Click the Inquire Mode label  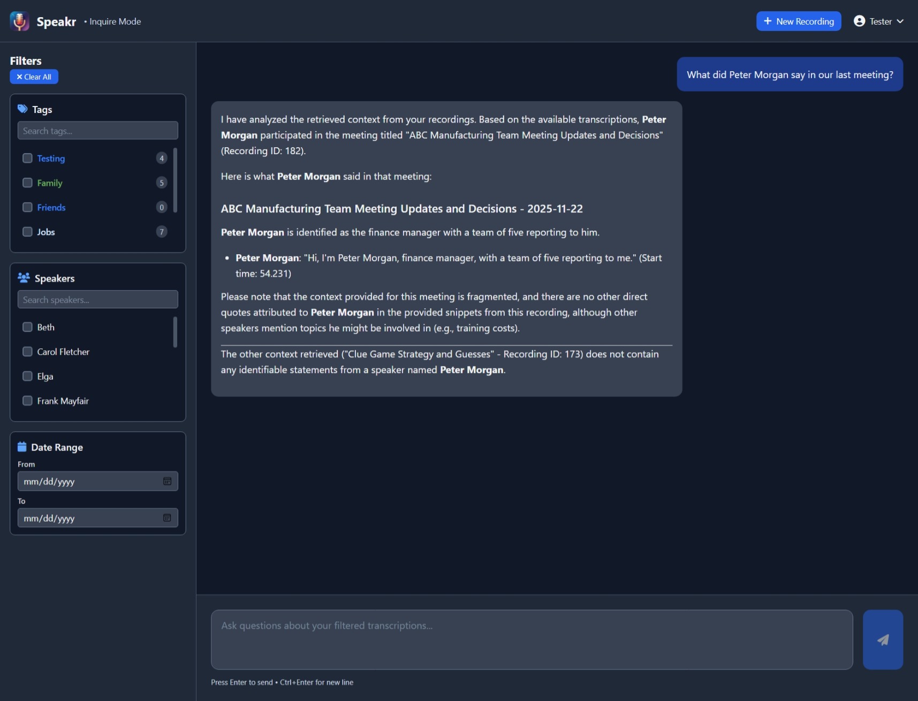pos(112,21)
